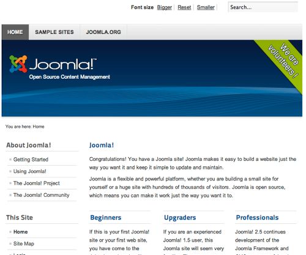
Task: Increase font size with the Bigger link
Action: pos(165,7)
